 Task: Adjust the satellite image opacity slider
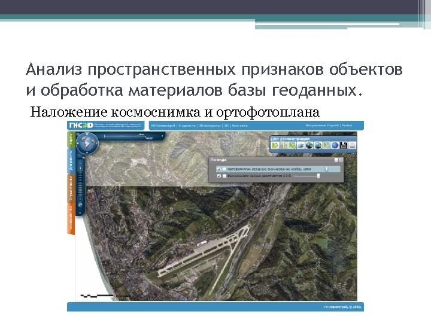click(x=318, y=176)
